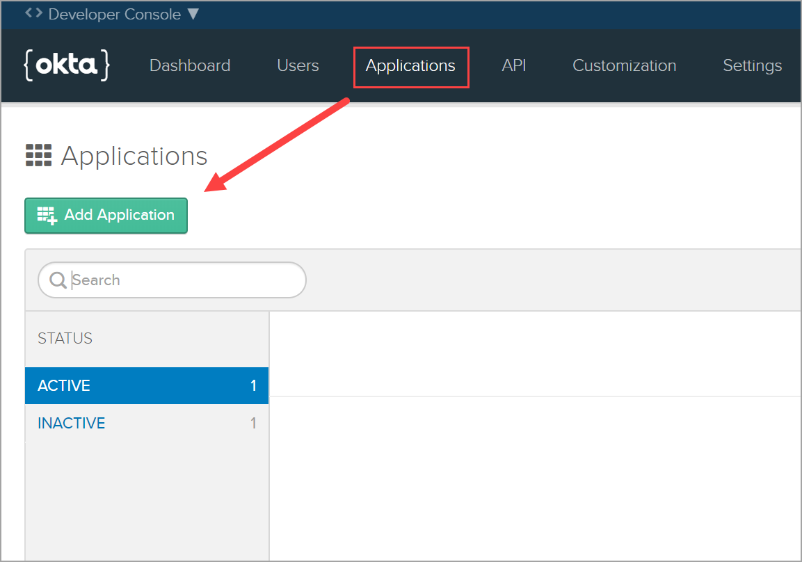Open the Settings menu item
The width and height of the screenshot is (802, 562).
click(752, 65)
